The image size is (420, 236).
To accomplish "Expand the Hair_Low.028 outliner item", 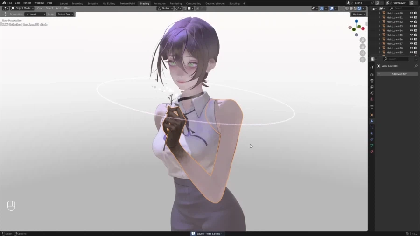I will pos(379,13).
